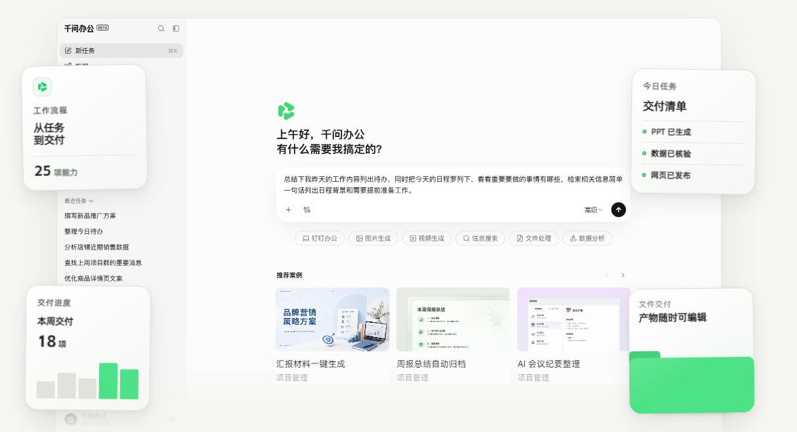The width and height of the screenshot is (797, 432).
Task: Click the tallest green bar in 交付进度 chart
Action: click(x=108, y=380)
